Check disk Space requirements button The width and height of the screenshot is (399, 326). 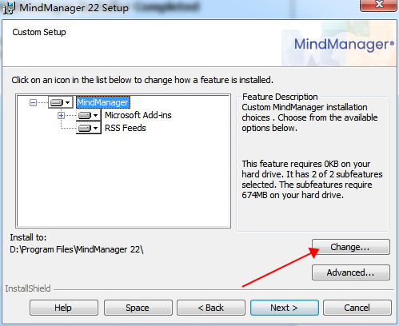pyautogui.click(x=138, y=308)
